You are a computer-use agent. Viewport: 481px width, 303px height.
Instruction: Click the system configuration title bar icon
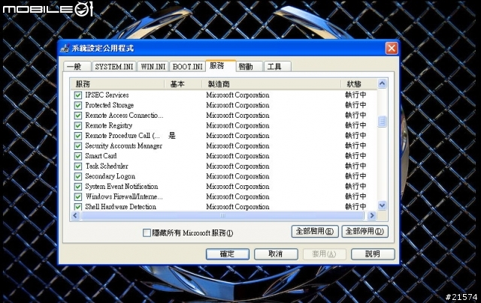65,48
